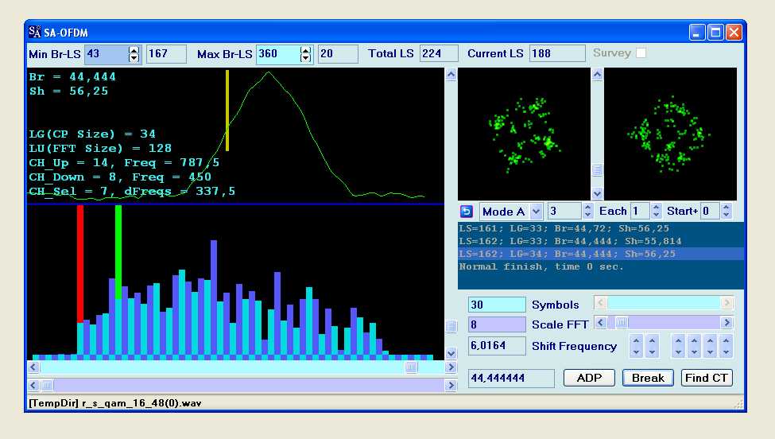Click the purple horizontal scrollbar thumb
The height and width of the screenshot is (439, 775).
pyautogui.click(x=47, y=385)
